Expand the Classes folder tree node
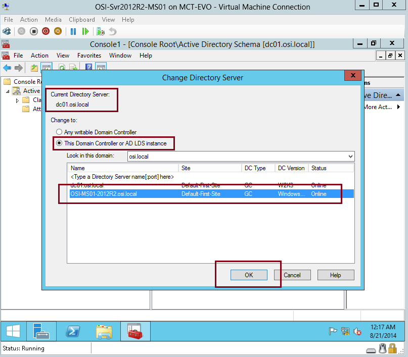This screenshot has height=357, width=408. pyautogui.click(x=17, y=100)
